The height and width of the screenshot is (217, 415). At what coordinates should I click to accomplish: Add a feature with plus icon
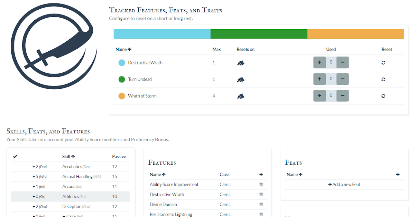click(261, 175)
